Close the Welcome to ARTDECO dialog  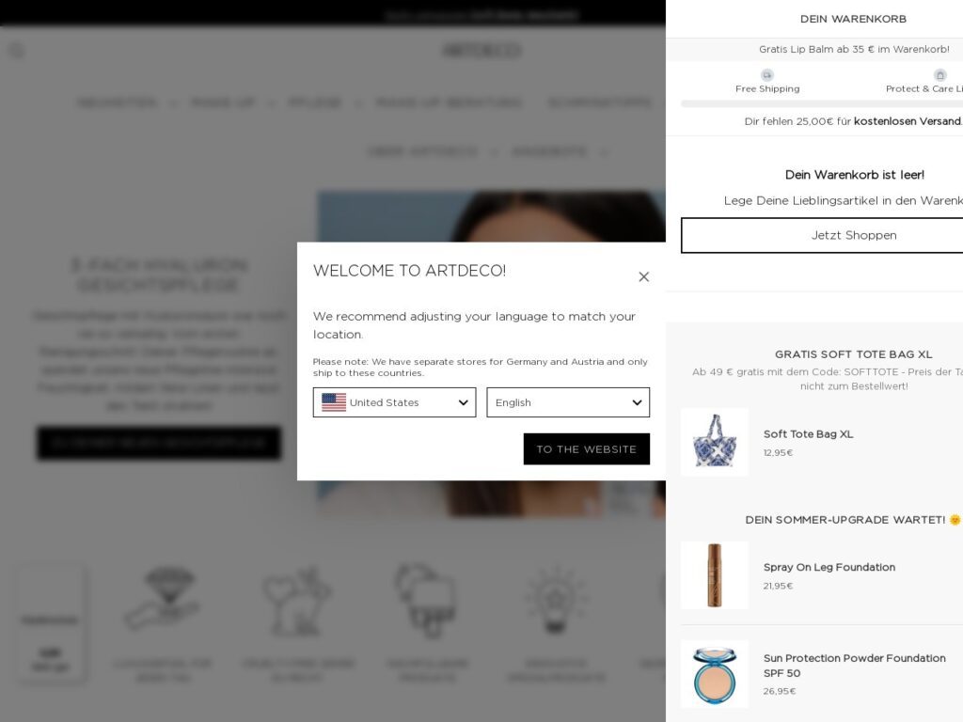point(643,277)
